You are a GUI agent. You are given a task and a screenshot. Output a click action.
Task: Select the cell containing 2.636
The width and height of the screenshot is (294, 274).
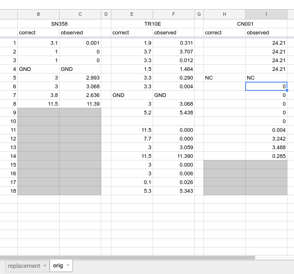(80, 95)
